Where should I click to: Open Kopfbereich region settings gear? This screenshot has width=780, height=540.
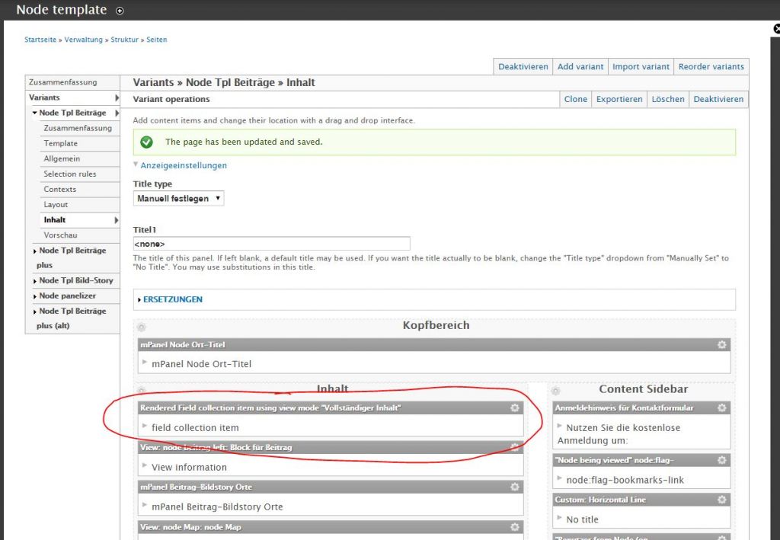(x=142, y=327)
